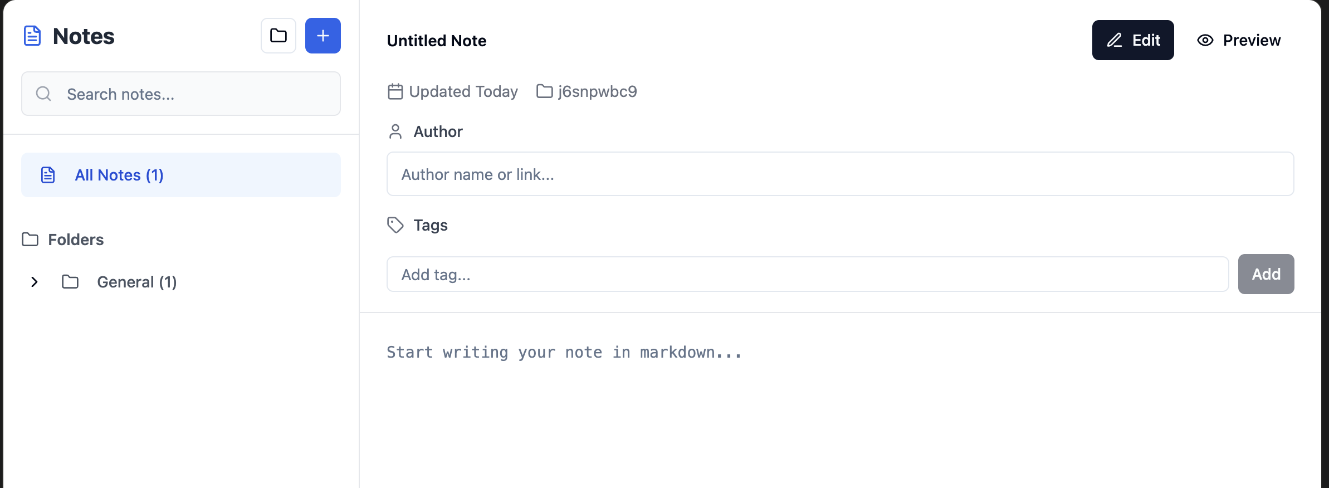The image size is (1329, 488).
Task: Click the Add button for tags
Action: click(x=1266, y=274)
